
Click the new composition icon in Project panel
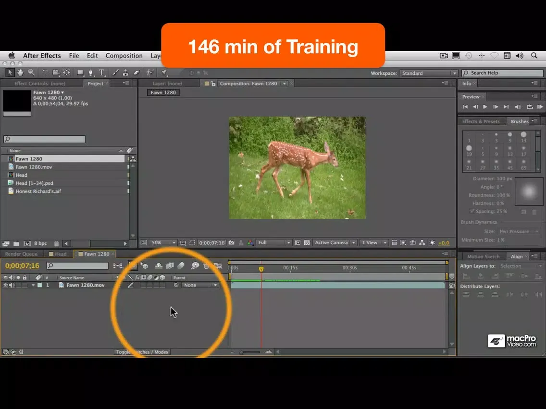point(27,243)
